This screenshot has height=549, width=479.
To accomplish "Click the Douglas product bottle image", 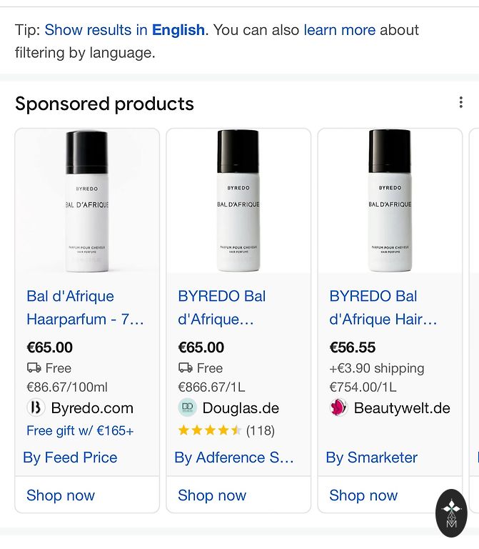I will point(238,202).
